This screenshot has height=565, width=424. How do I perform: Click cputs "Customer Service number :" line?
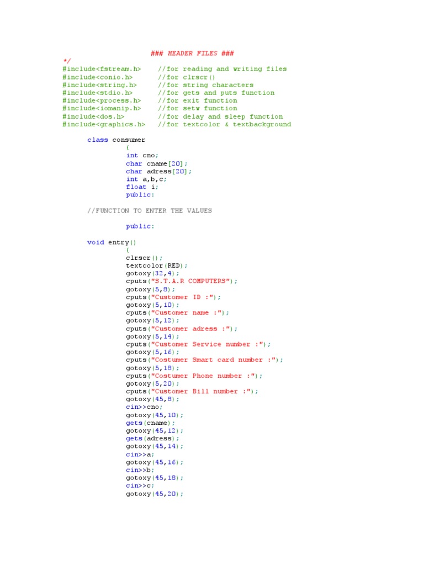point(198,344)
